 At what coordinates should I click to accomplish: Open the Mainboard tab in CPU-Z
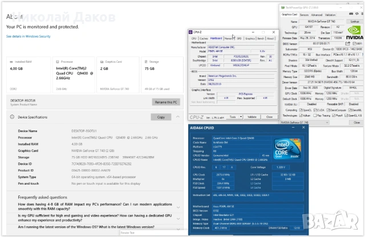coord(216,38)
